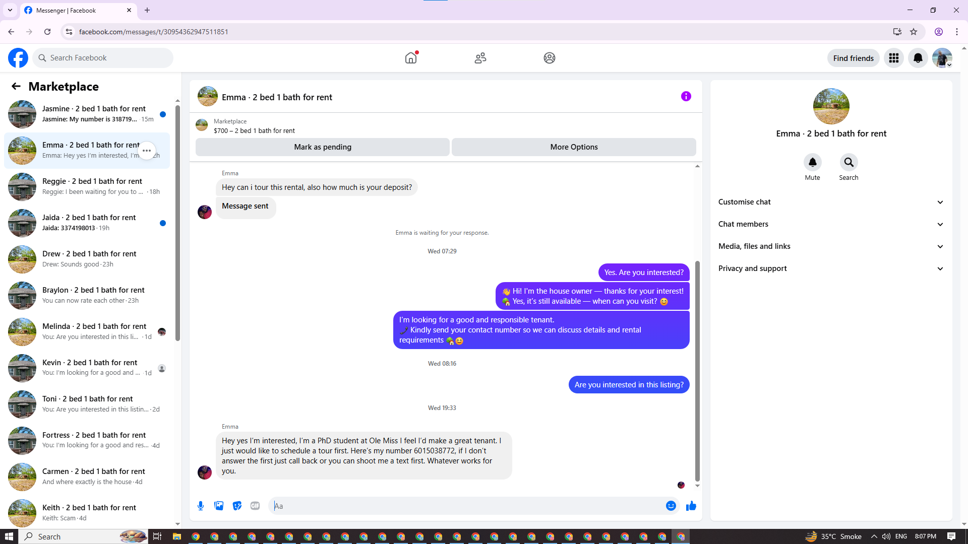Send a thumbs-up like

point(691,506)
